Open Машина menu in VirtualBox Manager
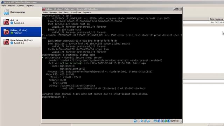Image resolution: width=224 pixels, height=126 pixels. point(12,6)
